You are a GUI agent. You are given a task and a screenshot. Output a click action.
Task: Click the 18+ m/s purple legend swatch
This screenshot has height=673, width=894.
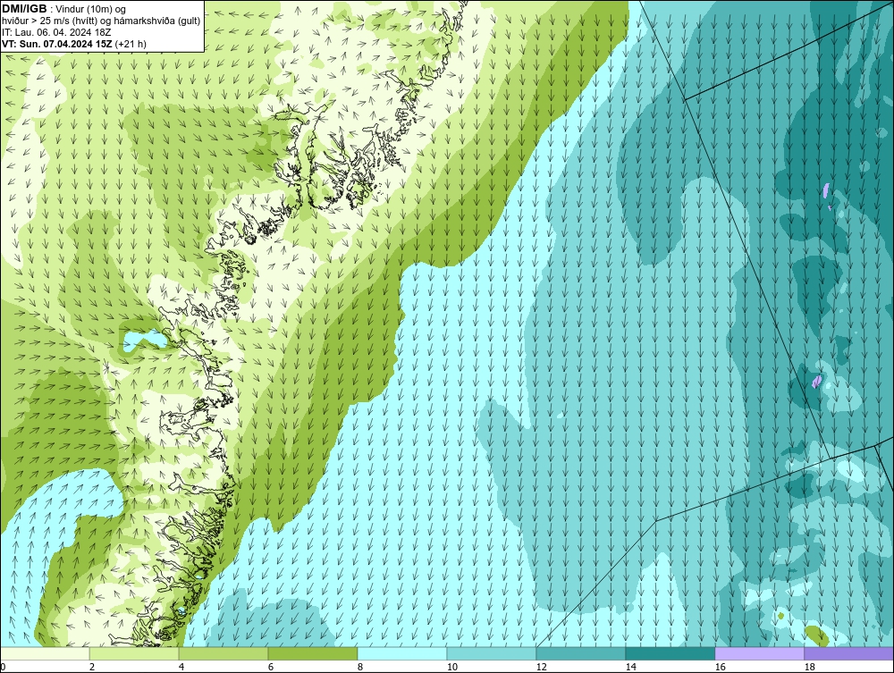[x=848, y=653]
